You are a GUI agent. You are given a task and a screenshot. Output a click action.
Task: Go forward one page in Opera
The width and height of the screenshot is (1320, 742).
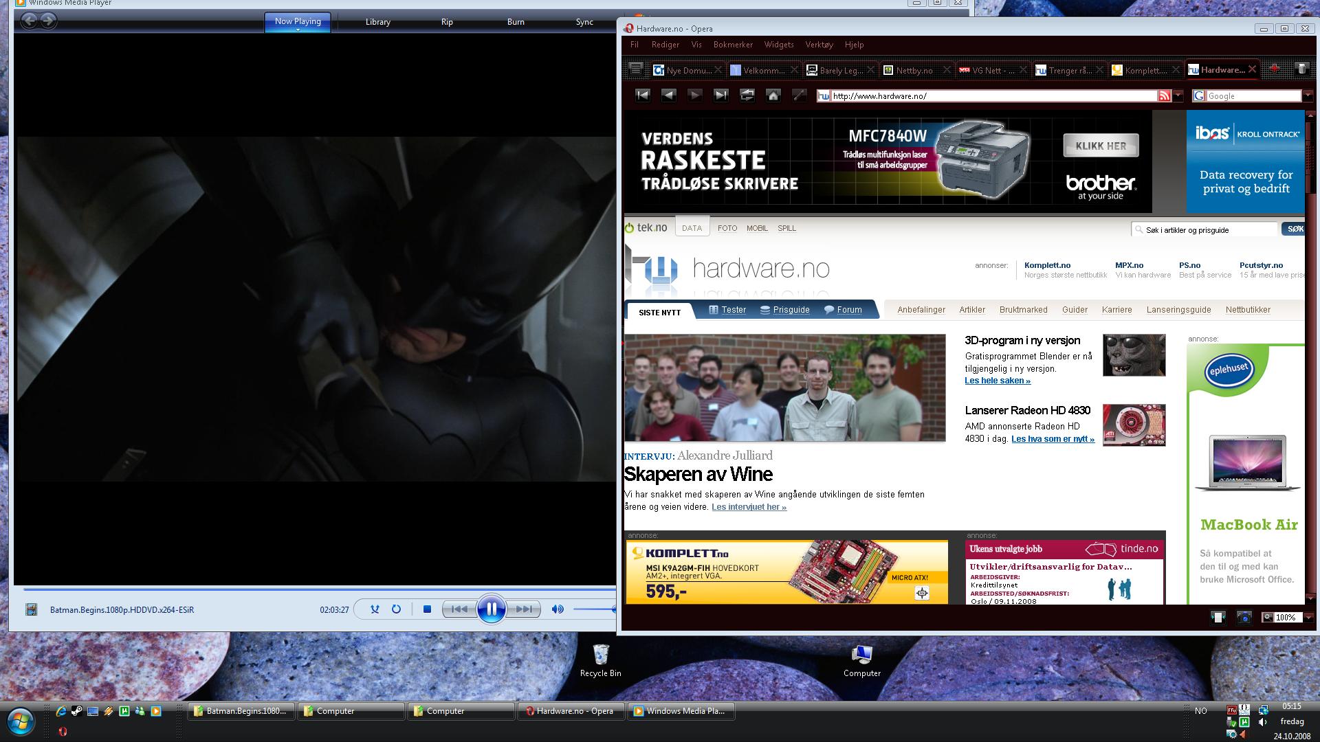[694, 95]
